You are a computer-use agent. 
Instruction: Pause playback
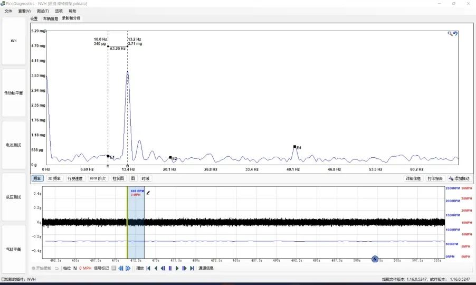pos(170,268)
